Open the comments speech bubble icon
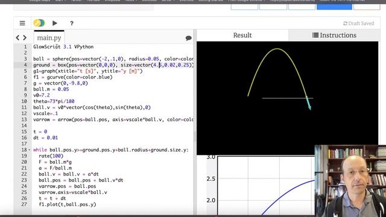This screenshot has height=217, width=386. click(189, 38)
